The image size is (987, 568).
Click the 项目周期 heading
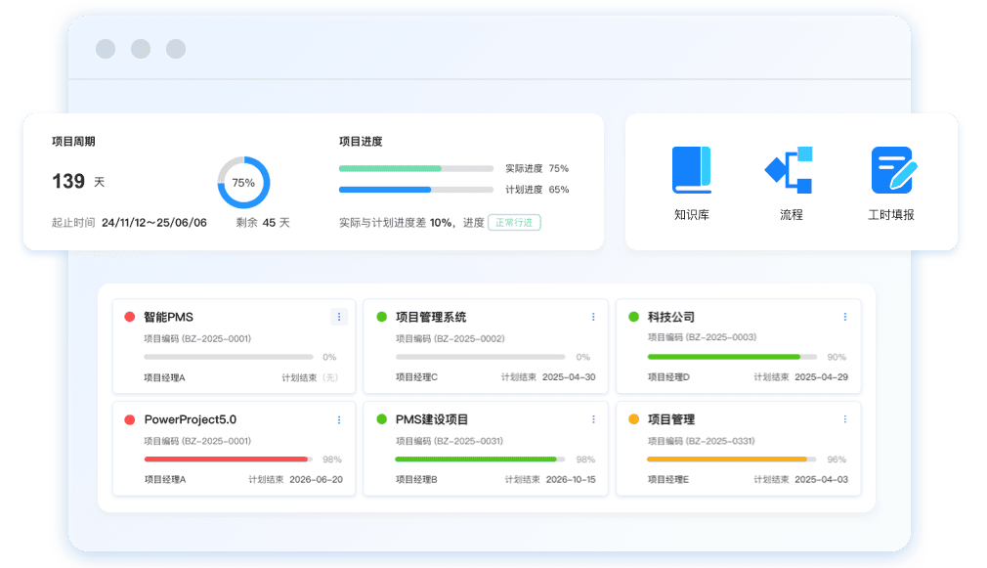pyautogui.click(x=73, y=141)
